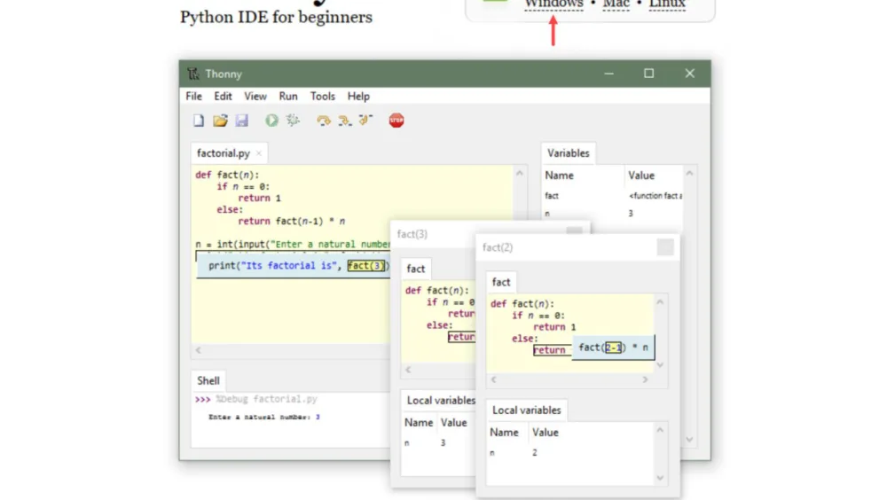The height and width of the screenshot is (500, 887).
Task: Open the Edit menu
Action: [x=223, y=96]
